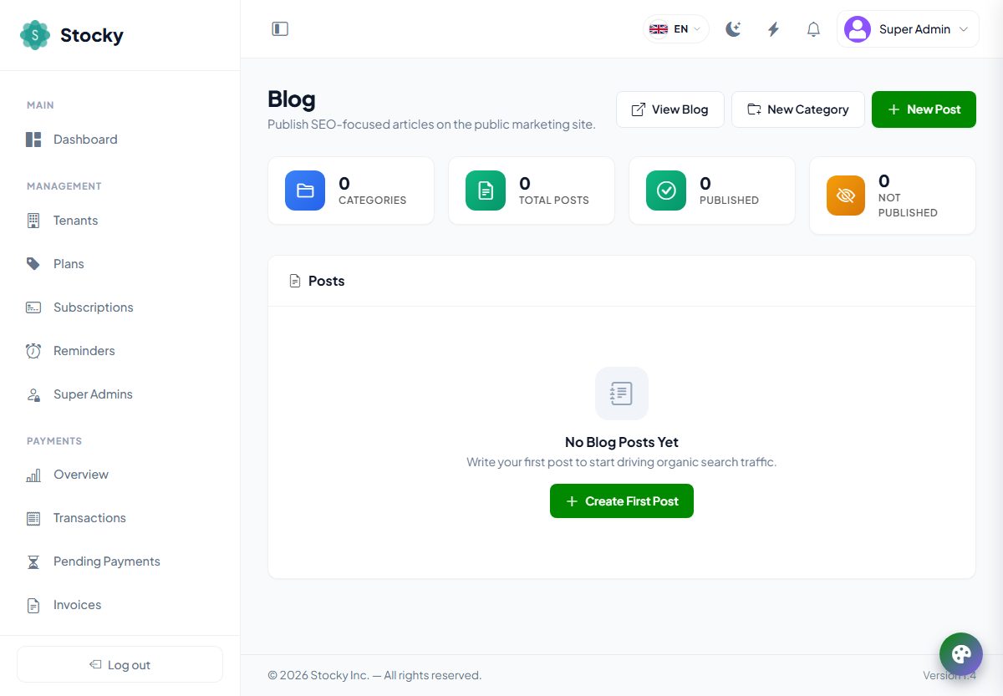Click the green Total Posts document icon
This screenshot has height=696, width=1003.
[486, 191]
